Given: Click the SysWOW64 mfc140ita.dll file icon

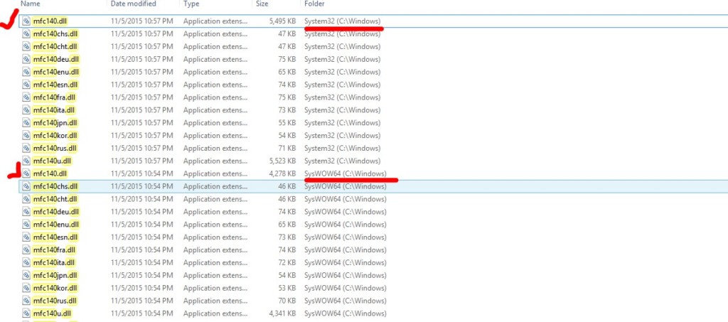Looking at the screenshot, I should (26, 262).
